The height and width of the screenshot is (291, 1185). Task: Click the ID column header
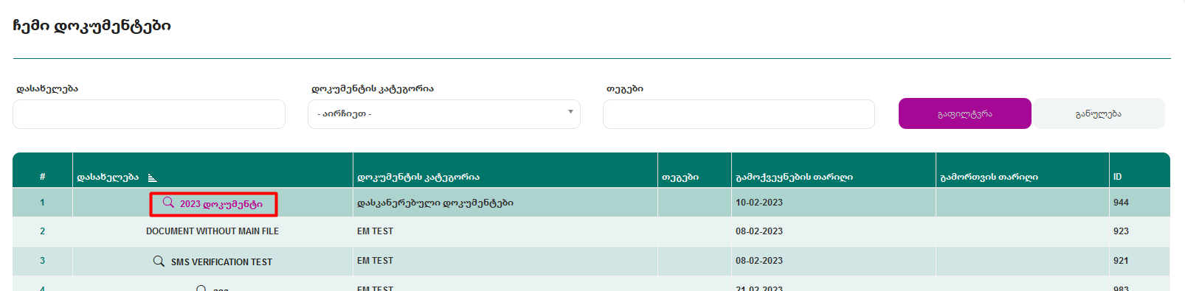1118,177
